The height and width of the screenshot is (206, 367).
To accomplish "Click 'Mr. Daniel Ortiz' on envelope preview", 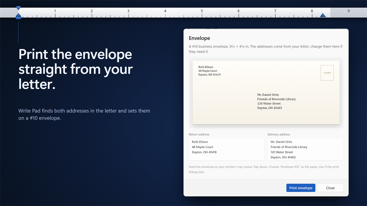I will pyautogui.click(x=268, y=95).
